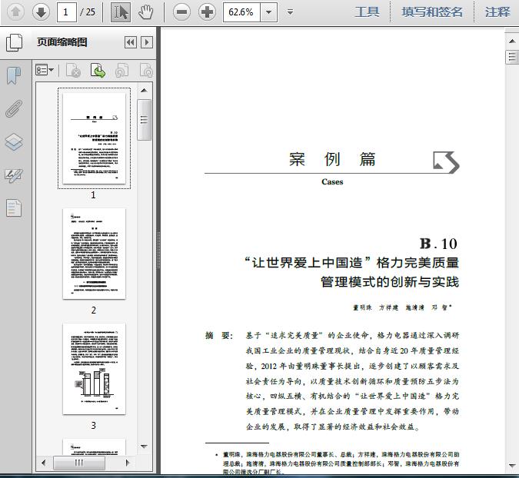Open the Signatures side panel

coord(14,175)
